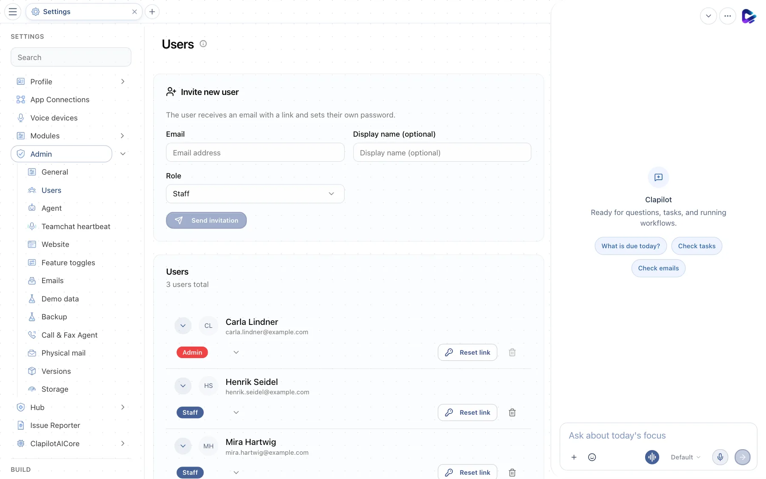Open the Role dropdown showing Staff
766x479 pixels.
[x=255, y=194]
